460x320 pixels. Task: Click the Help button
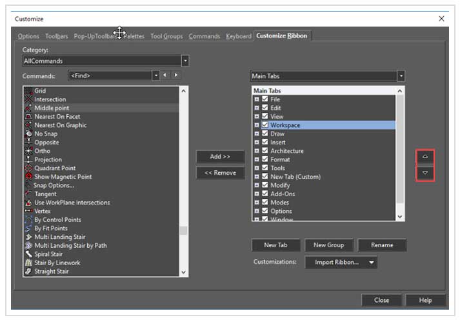coord(425,300)
